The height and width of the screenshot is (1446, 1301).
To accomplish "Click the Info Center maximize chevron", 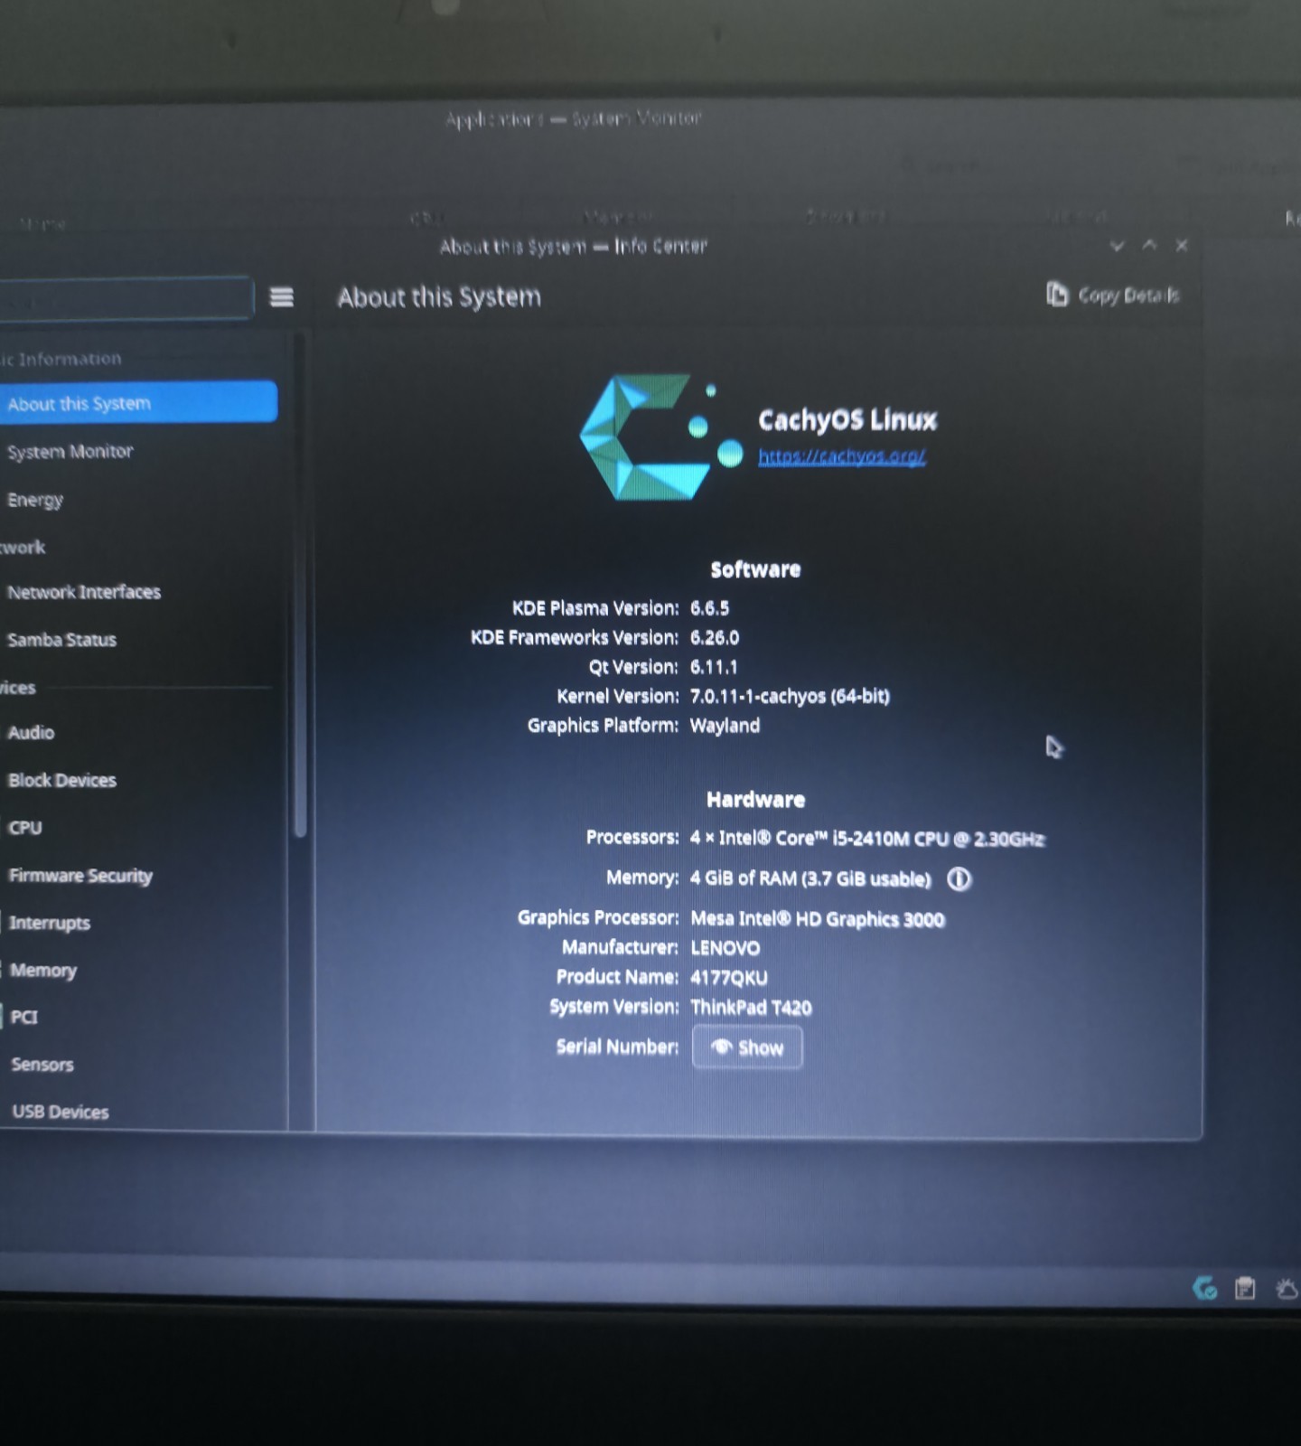I will click(1149, 245).
